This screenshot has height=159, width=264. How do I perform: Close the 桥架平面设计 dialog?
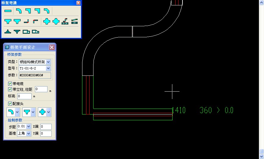[52, 47]
